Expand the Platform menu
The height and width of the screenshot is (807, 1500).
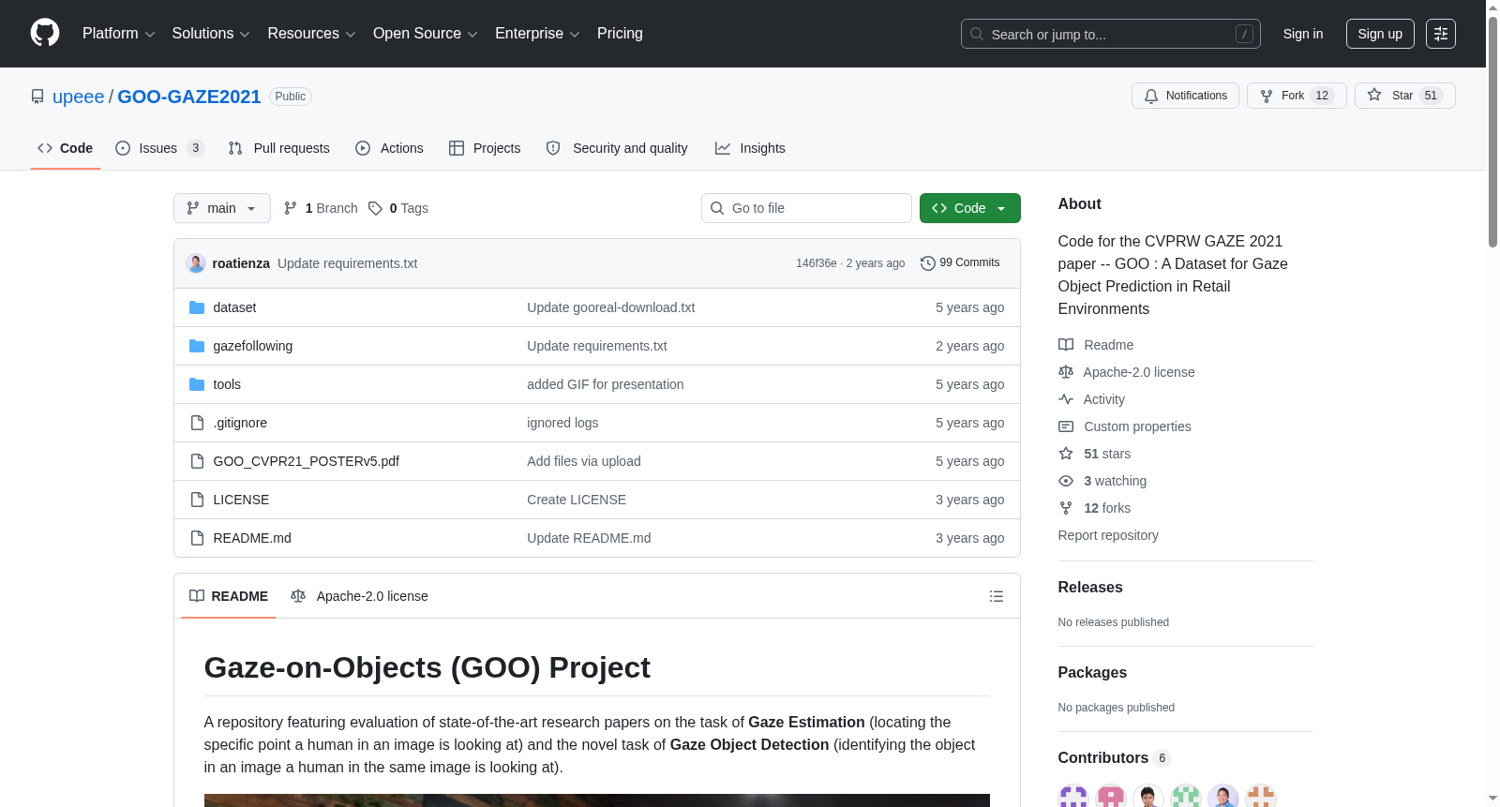119,34
